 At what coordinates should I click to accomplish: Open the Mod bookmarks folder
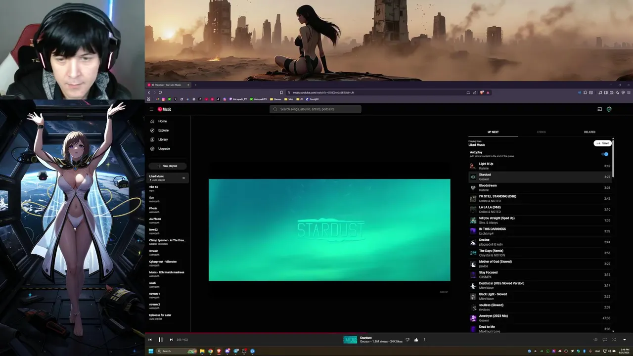point(289,99)
